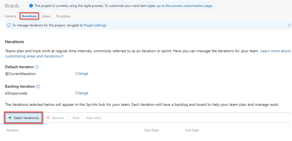The height and width of the screenshot is (141, 292).
Task: Open the Areas tab
Action: 46,16
